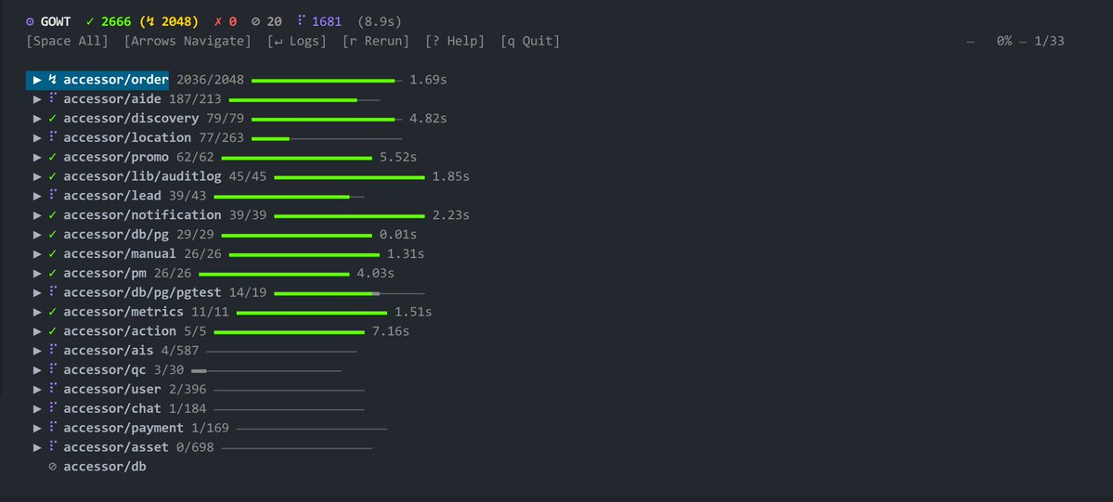Click the accessor/qc progress bar
The height and width of the screenshot is (502, 1113).
266,370
